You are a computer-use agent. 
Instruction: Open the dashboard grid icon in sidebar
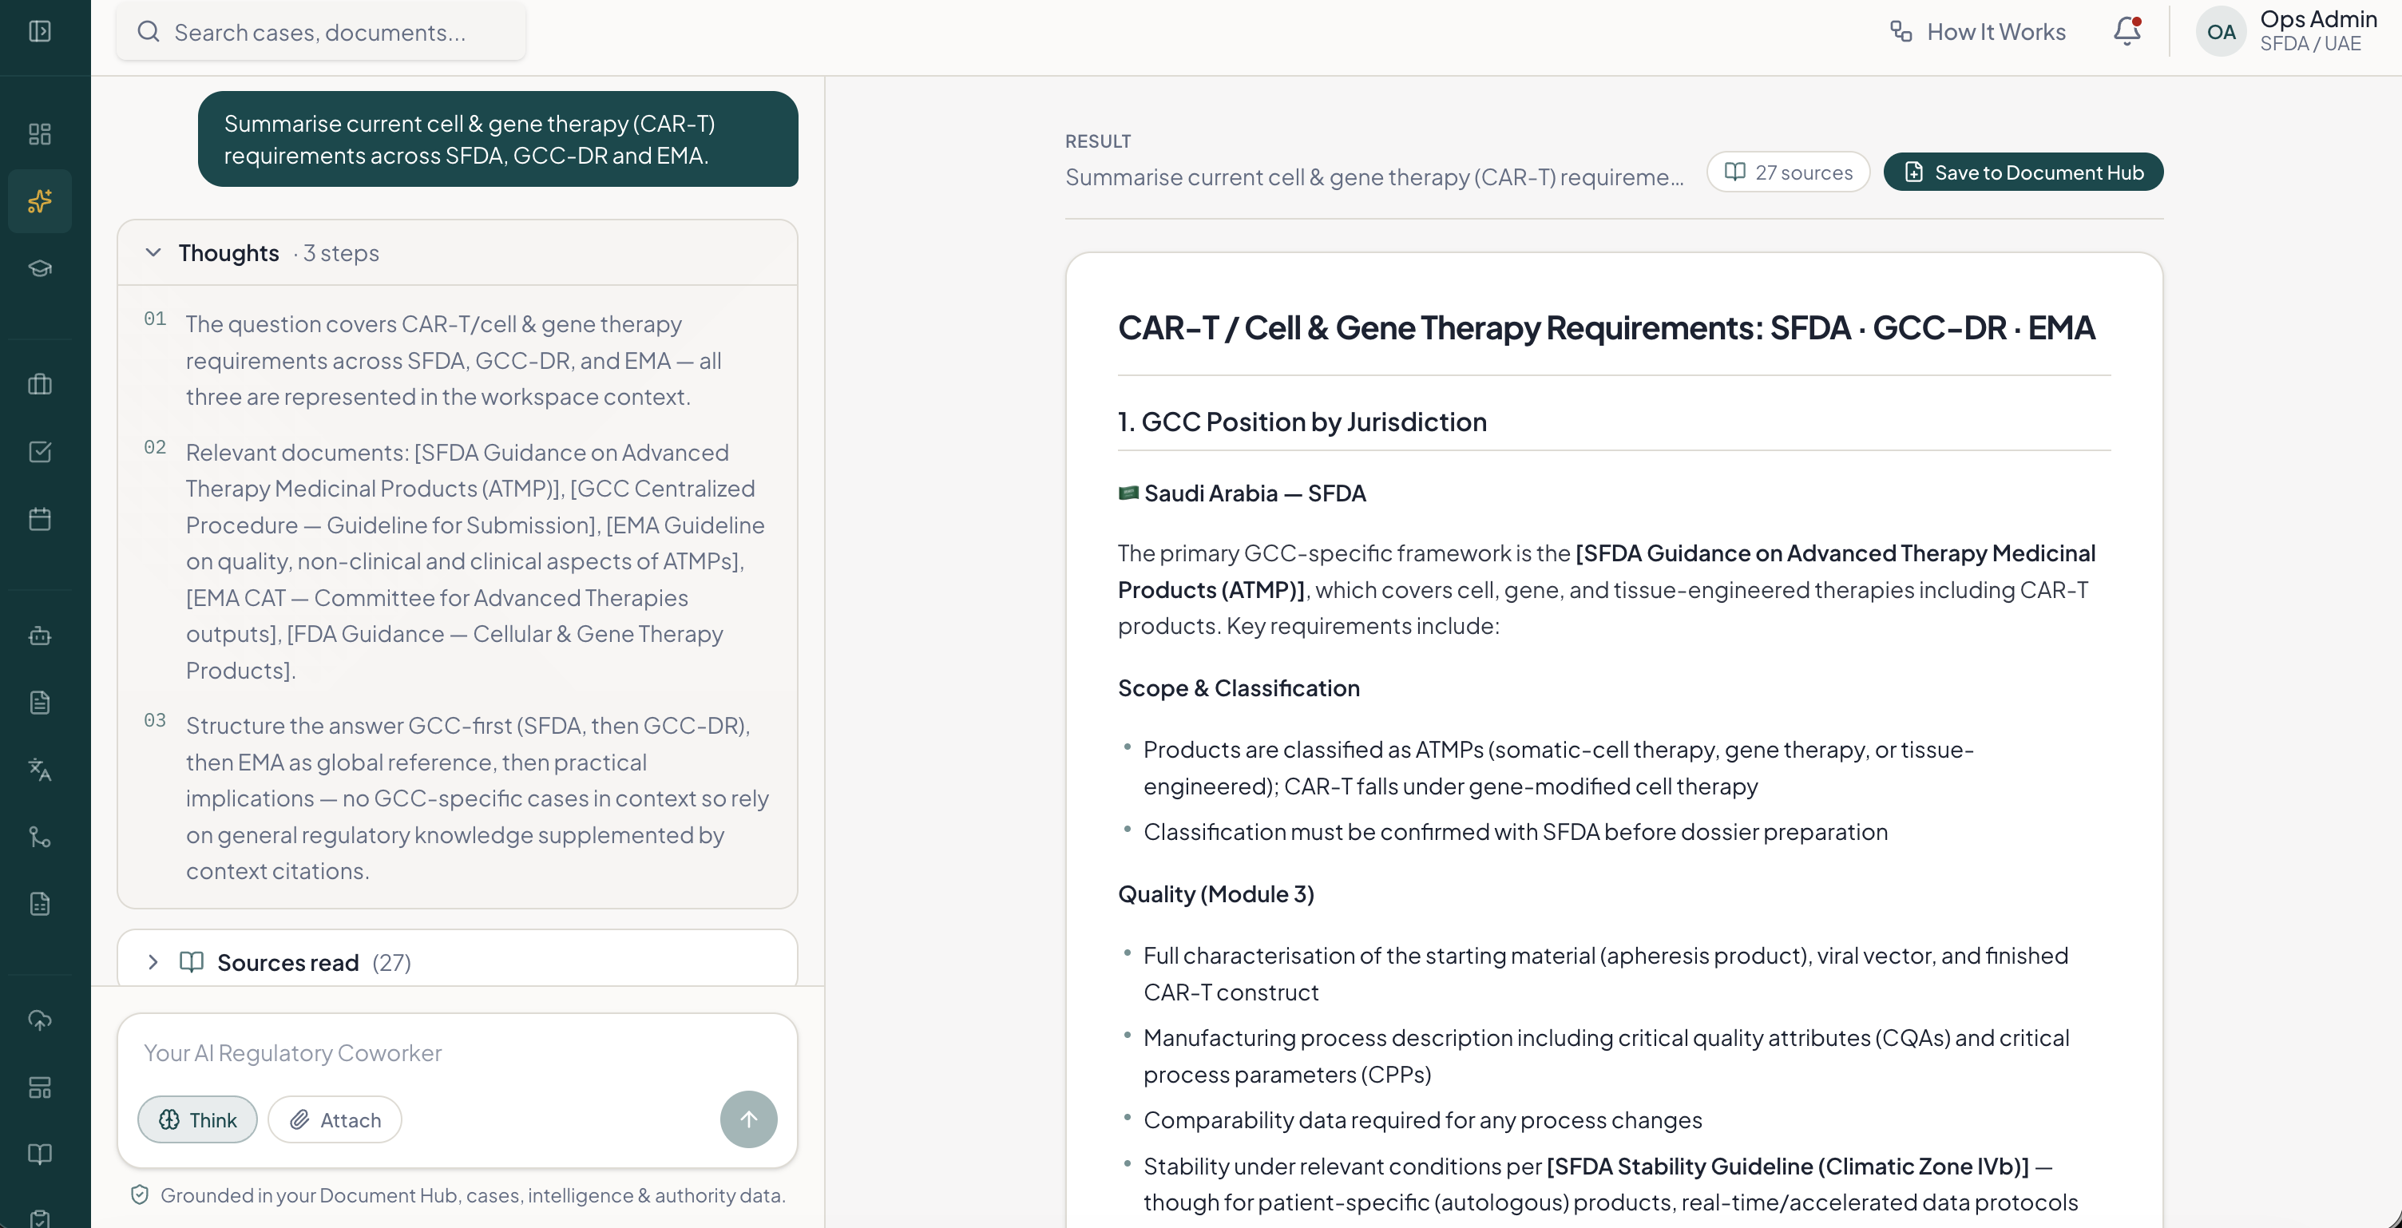click(40, 134)
